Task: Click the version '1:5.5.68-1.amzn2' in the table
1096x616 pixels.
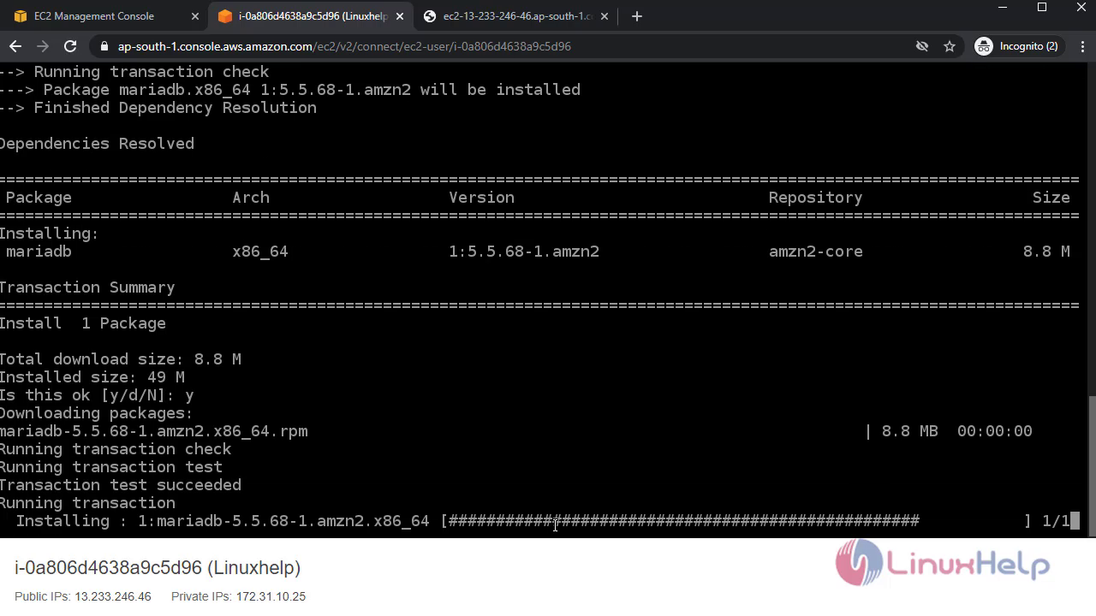Action: coord(524,251)
